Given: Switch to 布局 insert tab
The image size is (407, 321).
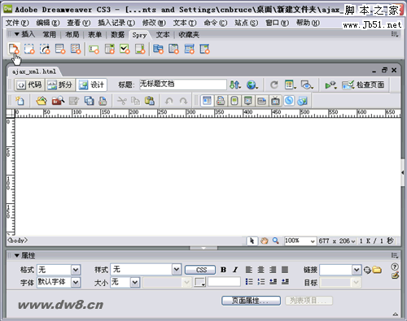Looking at the screenshot, I should coord(72,34).
